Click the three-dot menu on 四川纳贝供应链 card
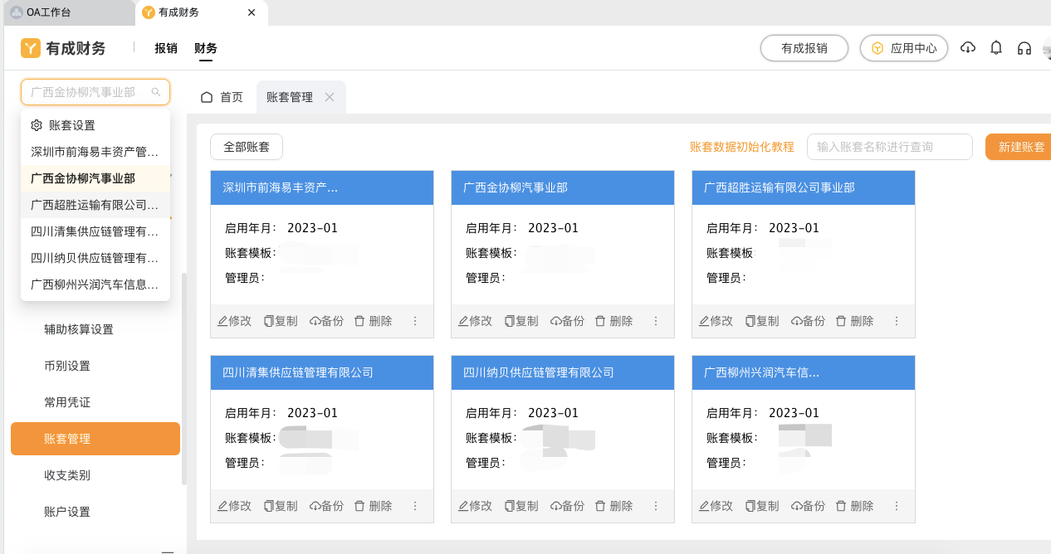Image resolution: width=1051 pixels, height=554 pixels. coord(655,505)
